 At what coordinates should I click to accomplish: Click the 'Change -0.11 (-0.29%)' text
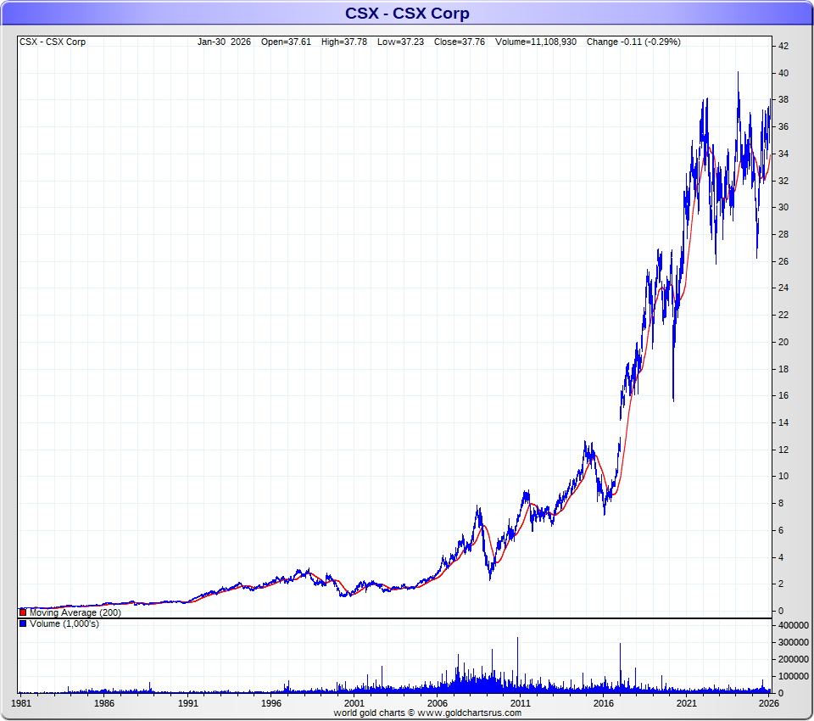(x=633, y=42)
